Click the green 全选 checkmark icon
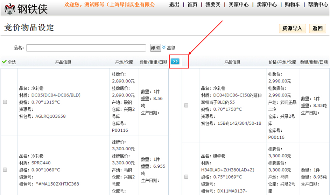Image resolution: width=330 pixels, height=195 pixels. (x=4, y=62)
